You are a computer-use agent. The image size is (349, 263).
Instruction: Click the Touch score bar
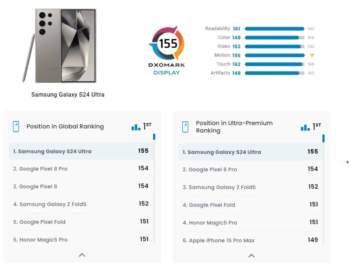tap(274, 64)
